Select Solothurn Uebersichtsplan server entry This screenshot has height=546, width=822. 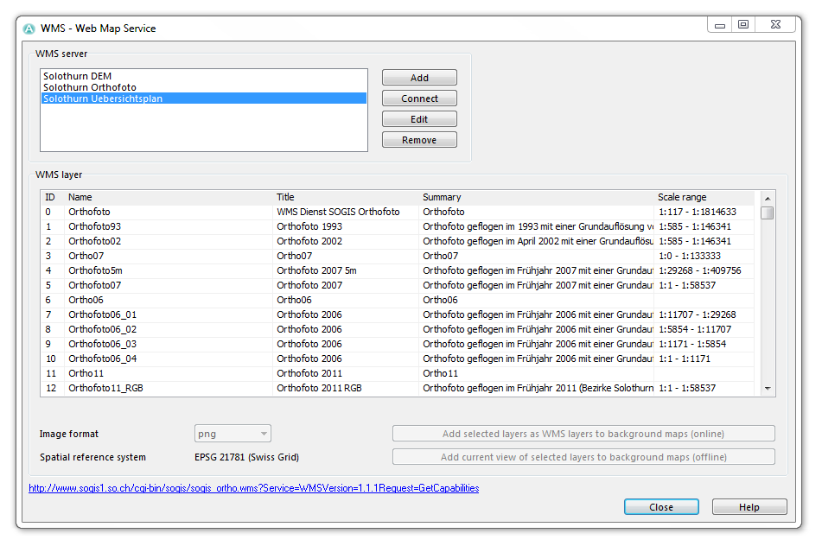[203, 98]
